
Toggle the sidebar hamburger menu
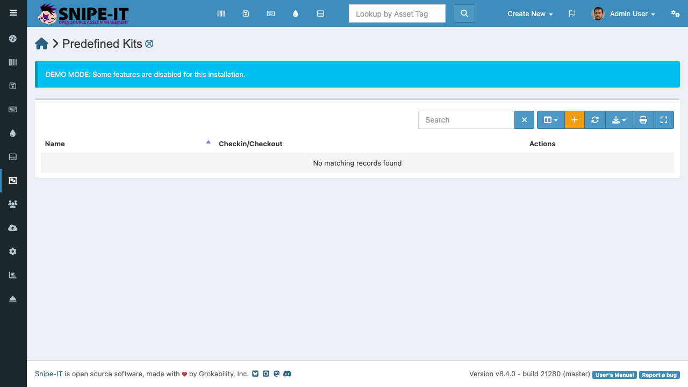point(13,13)
